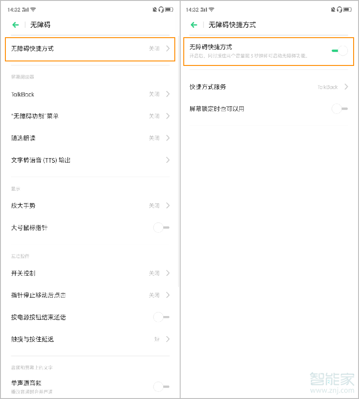Tap battery icon in right status bar

[x=348, y=9]
